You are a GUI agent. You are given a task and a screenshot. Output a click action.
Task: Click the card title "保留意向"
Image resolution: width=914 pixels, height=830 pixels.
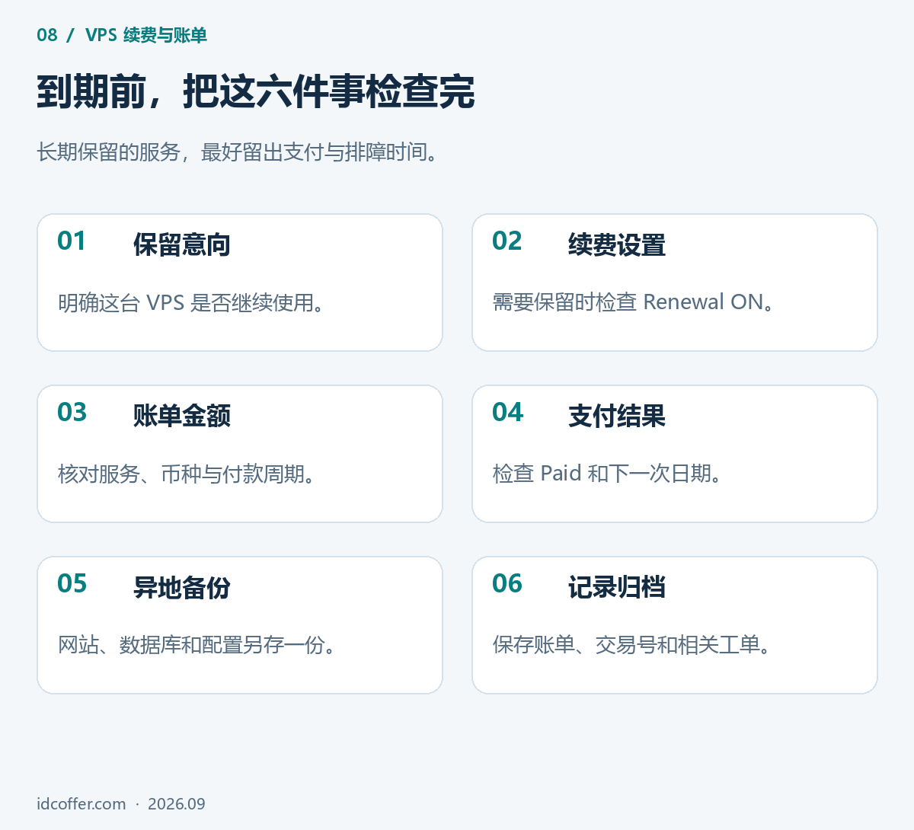(182, 245)
